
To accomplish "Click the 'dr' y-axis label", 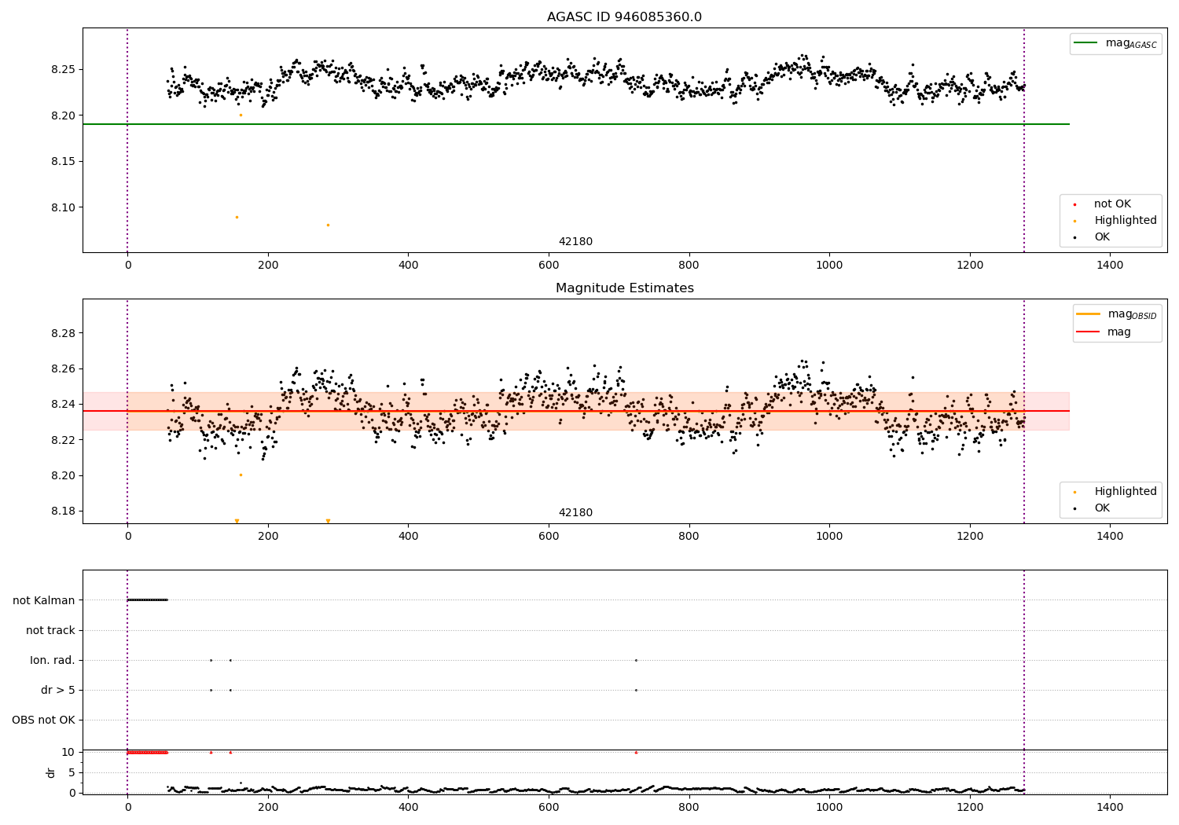I will pos(51,772).
